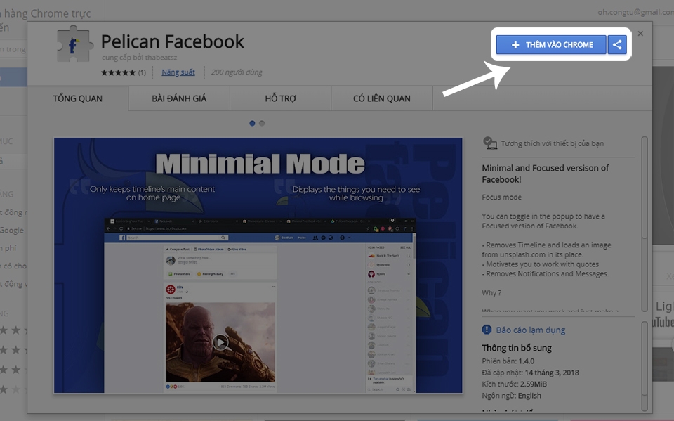Click the account email in background store page

click(x=636, y=12)
